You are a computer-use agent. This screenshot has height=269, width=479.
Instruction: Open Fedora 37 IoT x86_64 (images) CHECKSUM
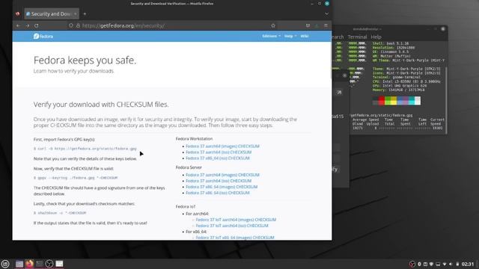(x=235, y=238)
